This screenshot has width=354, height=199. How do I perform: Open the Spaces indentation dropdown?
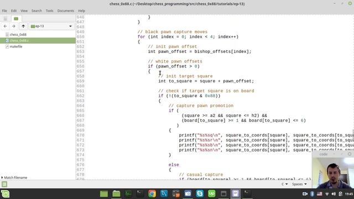click(299, 184)
